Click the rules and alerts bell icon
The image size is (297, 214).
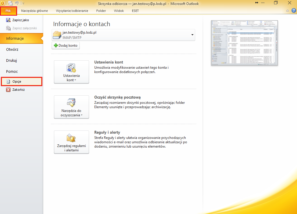tap(71, 138)
